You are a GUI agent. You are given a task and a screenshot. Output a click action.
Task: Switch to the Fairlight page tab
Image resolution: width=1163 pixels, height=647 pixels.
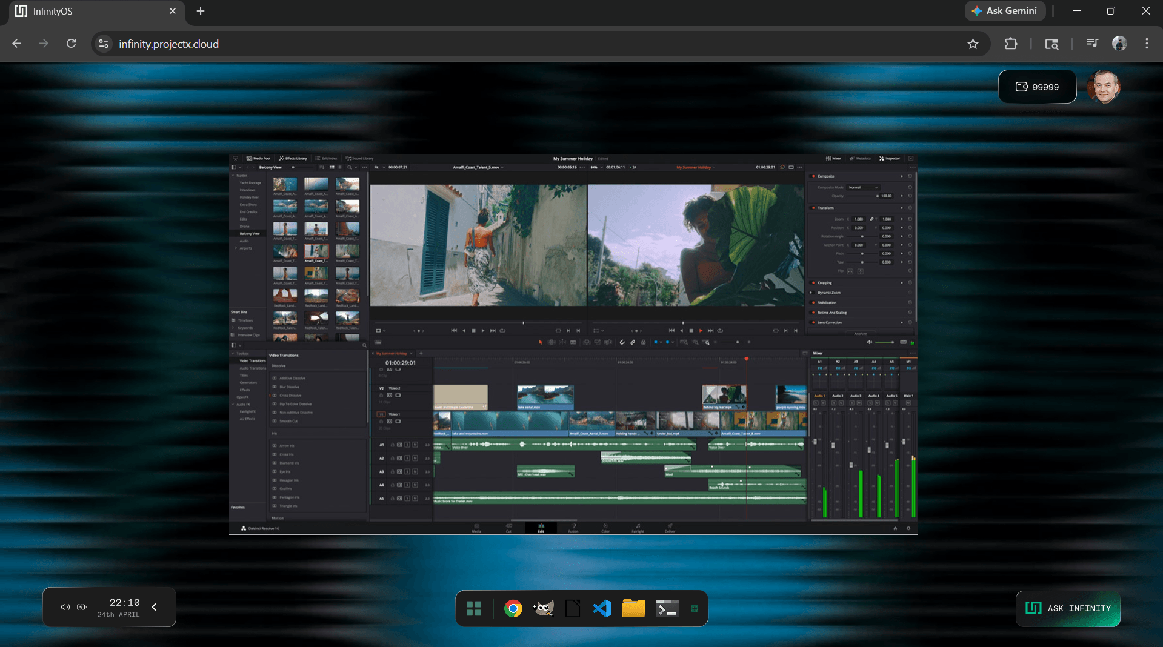pyautogui.click(x=638, y=528)
